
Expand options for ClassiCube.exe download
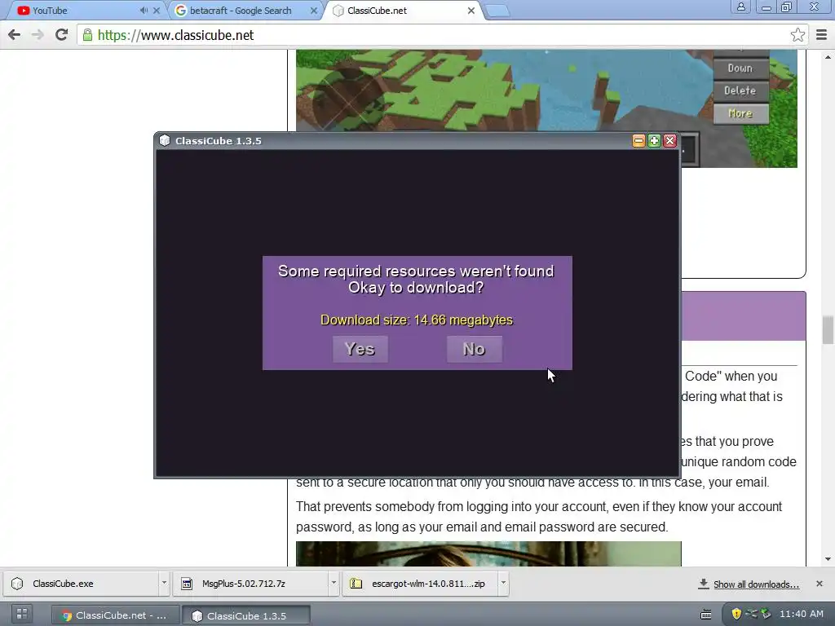pyautogui.click(x=164, y=584)
